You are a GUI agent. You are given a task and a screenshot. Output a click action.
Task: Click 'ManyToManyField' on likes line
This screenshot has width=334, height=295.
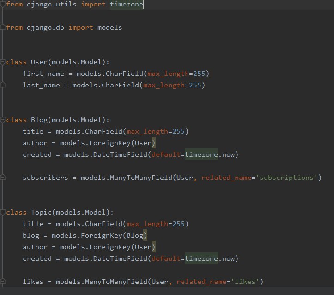coord(116,282)
